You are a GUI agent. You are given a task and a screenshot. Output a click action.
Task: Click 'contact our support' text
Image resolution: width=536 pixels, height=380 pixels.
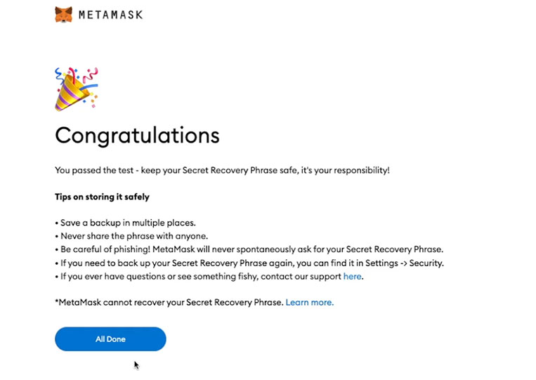coord(301,276)
